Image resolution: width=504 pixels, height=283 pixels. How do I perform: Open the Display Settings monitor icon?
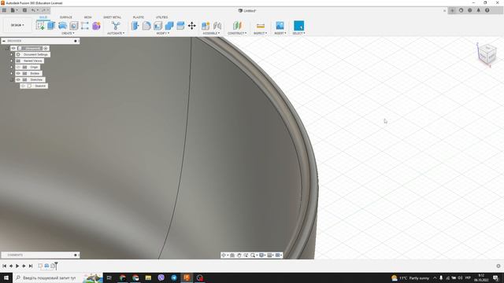[x=261, y=255]
